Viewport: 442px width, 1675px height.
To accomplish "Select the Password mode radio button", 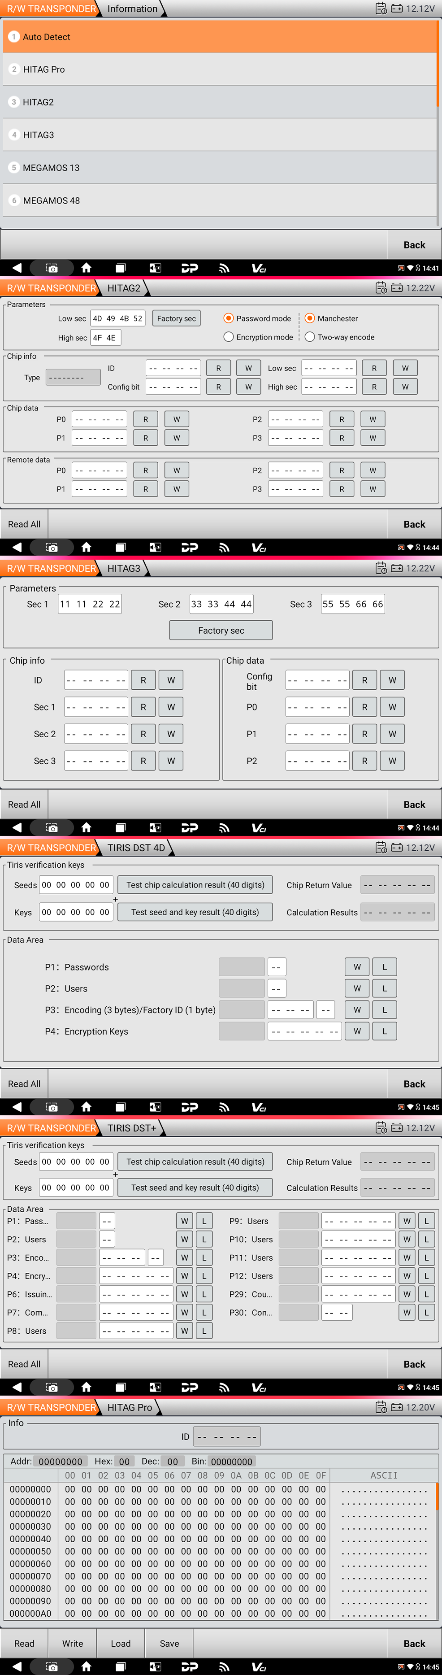I will (228, 318).
